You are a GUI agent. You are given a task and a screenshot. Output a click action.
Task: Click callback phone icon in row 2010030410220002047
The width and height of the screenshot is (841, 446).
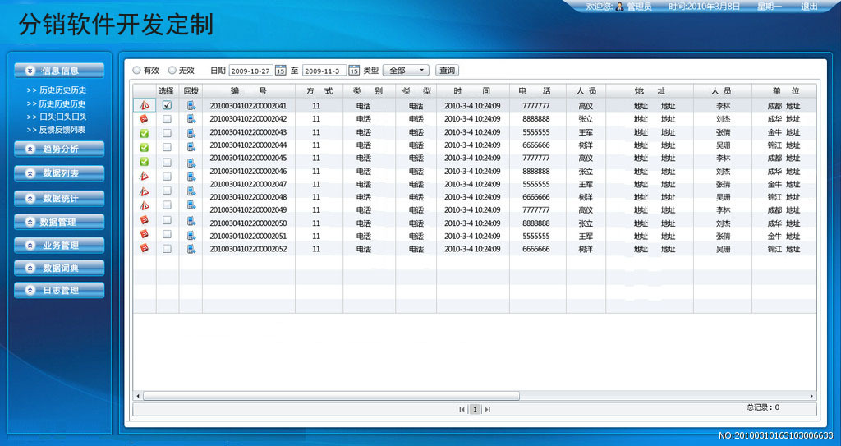coord(191,191)
